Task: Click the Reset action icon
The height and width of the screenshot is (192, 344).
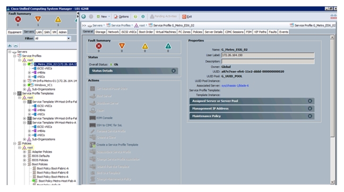Action: point(92,110)
